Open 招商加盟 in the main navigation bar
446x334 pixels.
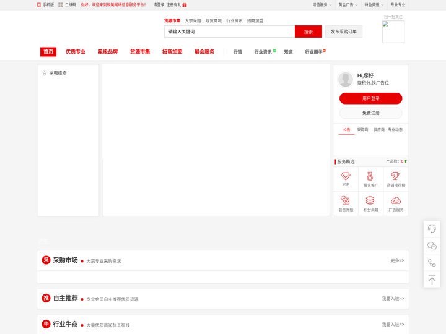[172, 52]
